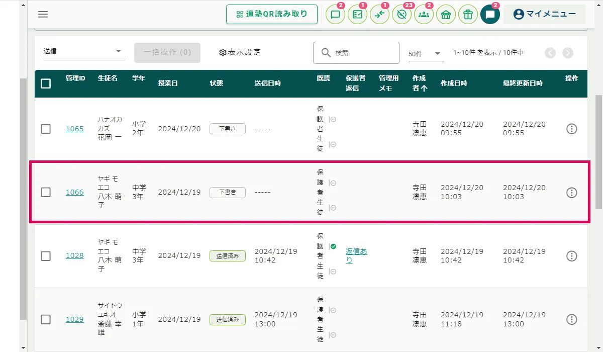Image resolution: width=603 pixels, height=352 pixels.
Task: Go to next page arrow
Action: coord(568,53)
